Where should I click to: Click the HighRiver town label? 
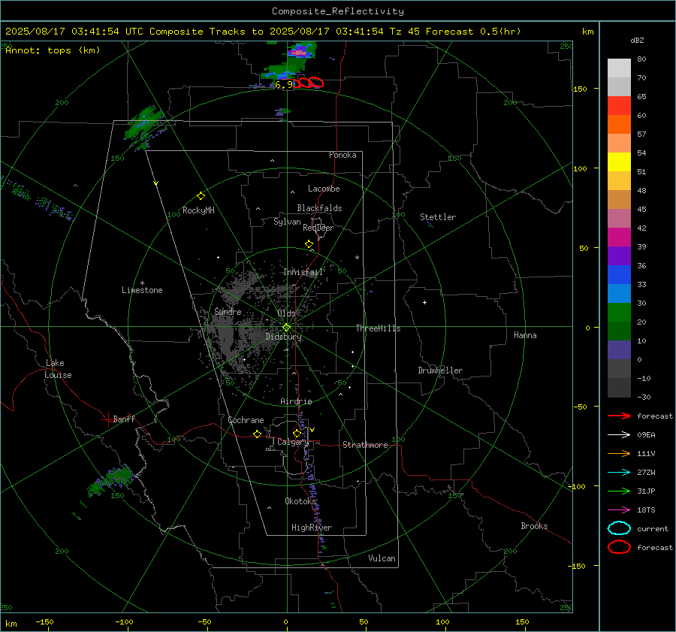click(312, 528)
